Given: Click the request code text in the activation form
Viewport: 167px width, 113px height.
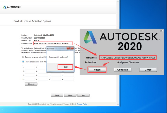Looking at the screenshot, I should click(52, 43).
